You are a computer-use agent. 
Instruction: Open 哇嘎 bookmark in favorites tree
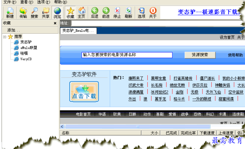[24, 53]
